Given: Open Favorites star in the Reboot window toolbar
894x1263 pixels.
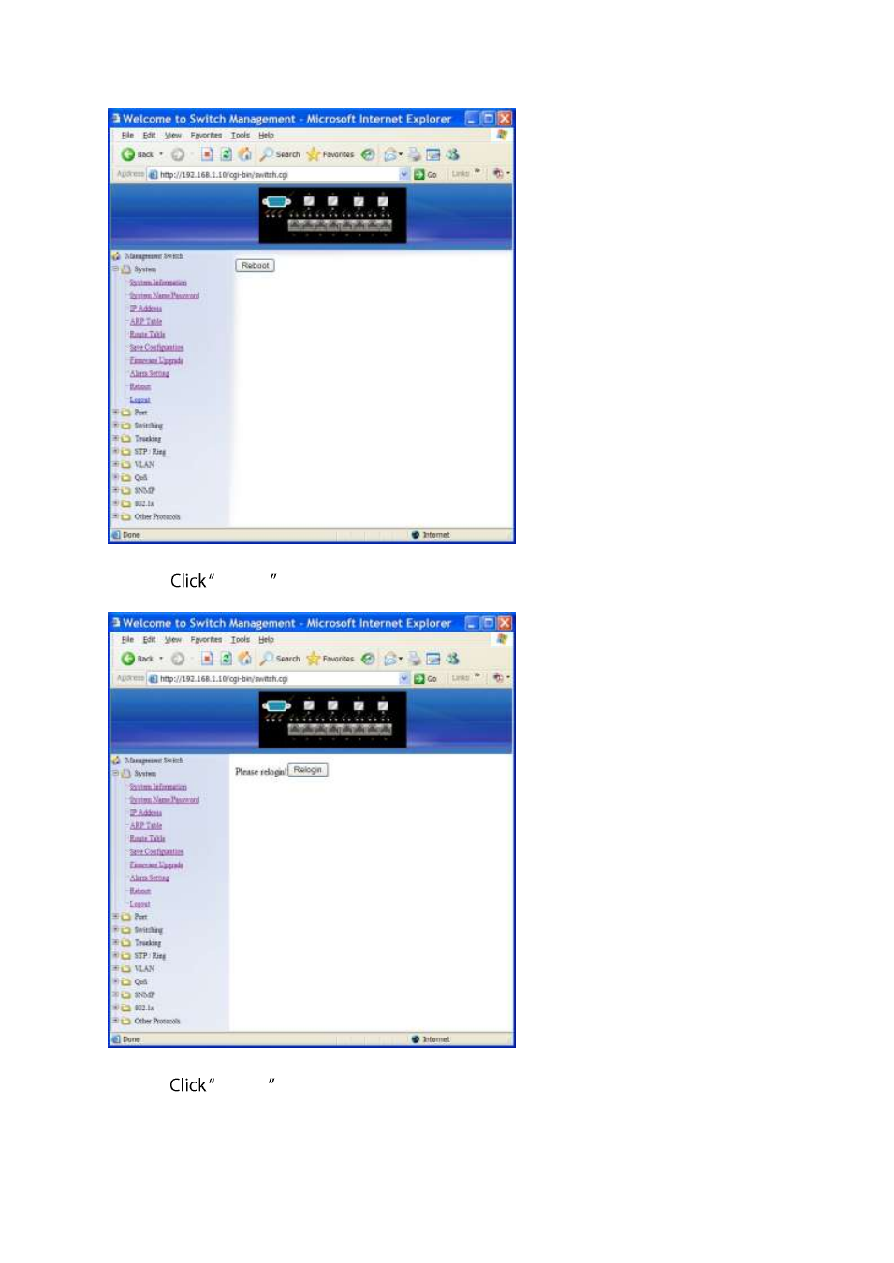Looking at the screenshot, I should pyautogui.click(x=330, y=154).
